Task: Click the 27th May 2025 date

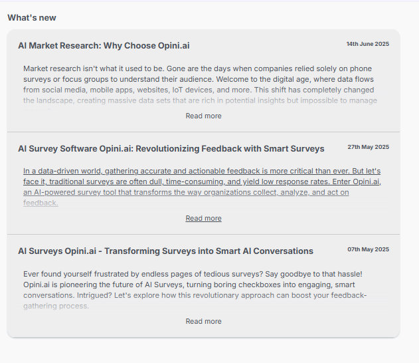Action: coord(369,147)
